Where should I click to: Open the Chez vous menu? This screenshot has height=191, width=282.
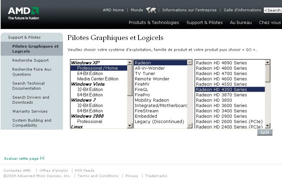click(270, 23)
